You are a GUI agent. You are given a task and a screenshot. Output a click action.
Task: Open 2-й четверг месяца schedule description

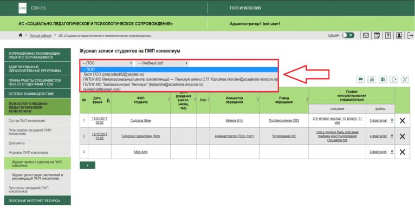tap(337, 120)
